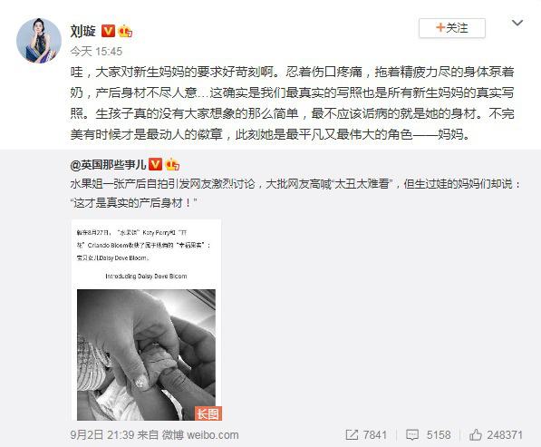The width and height of the screenshot is (541, 447).
Task: Open 刘璇's username link
Action: point(82,31)
